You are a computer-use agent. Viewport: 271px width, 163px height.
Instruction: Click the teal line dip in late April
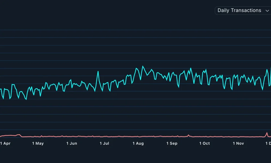[26, 100]
